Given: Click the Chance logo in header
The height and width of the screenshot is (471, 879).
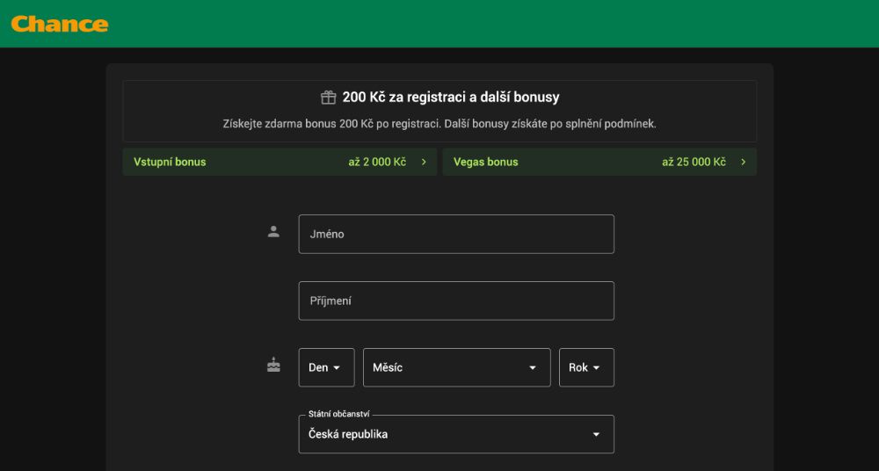Looking at the screenshot, I should coord(60,24).
